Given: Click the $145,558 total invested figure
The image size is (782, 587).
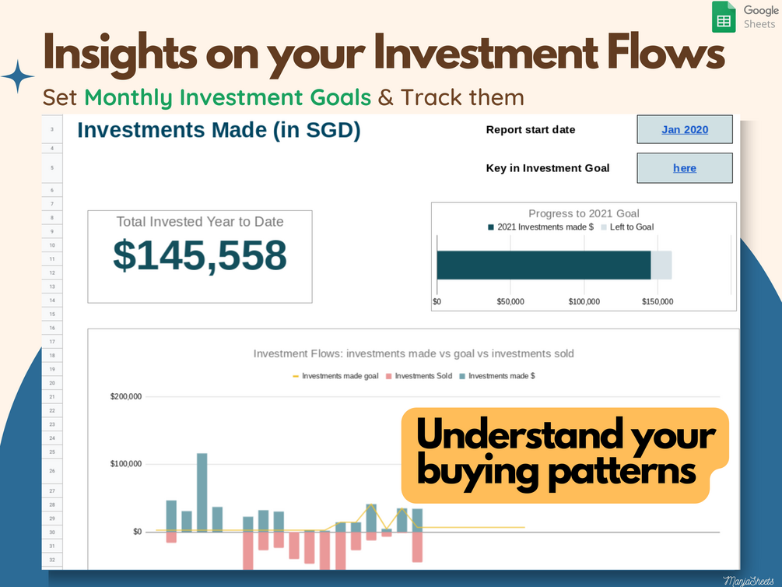Looking at the screenshot, I should [x=200, y=255].
